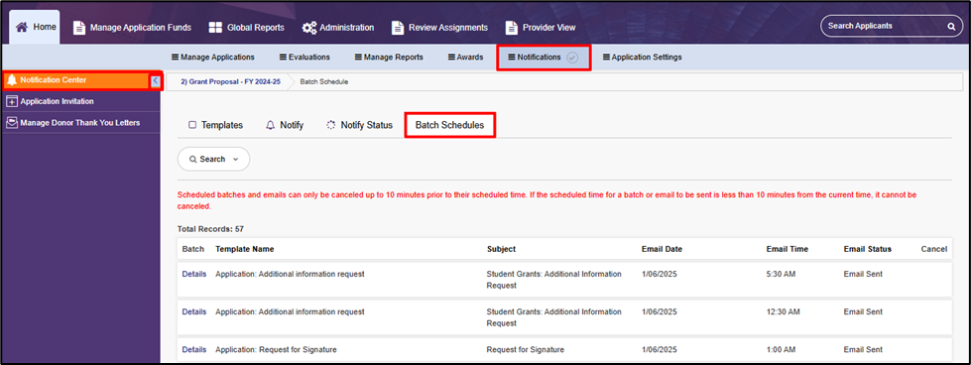Click the Provider View document icon

click(x=512, y=27)
